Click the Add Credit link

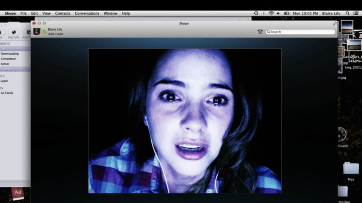56,34
